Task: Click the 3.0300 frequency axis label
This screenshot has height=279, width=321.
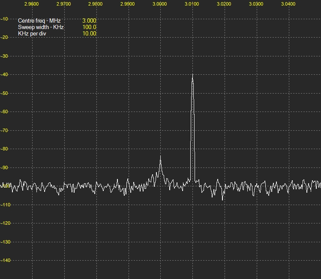Action: (x=256, y=4)
